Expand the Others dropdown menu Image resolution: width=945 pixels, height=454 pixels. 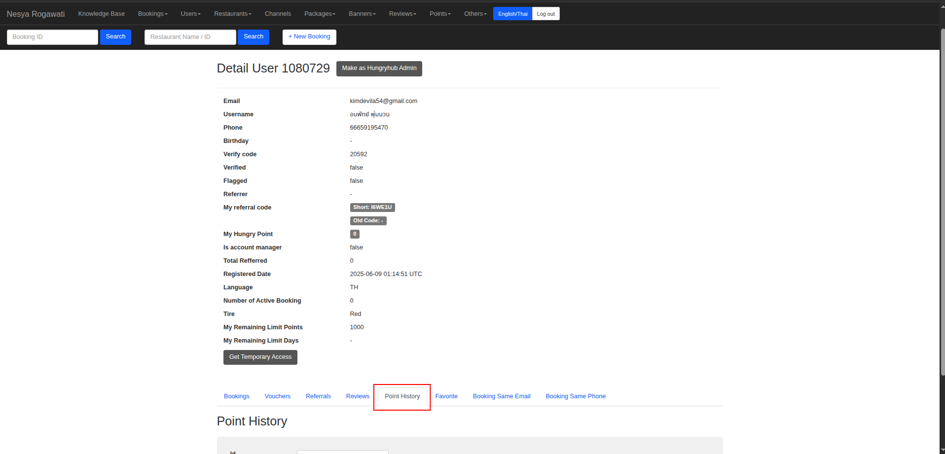[x=475, y=14]
